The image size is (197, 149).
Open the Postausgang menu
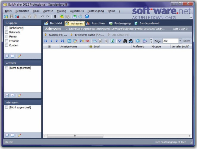click(x=96, y=11)
